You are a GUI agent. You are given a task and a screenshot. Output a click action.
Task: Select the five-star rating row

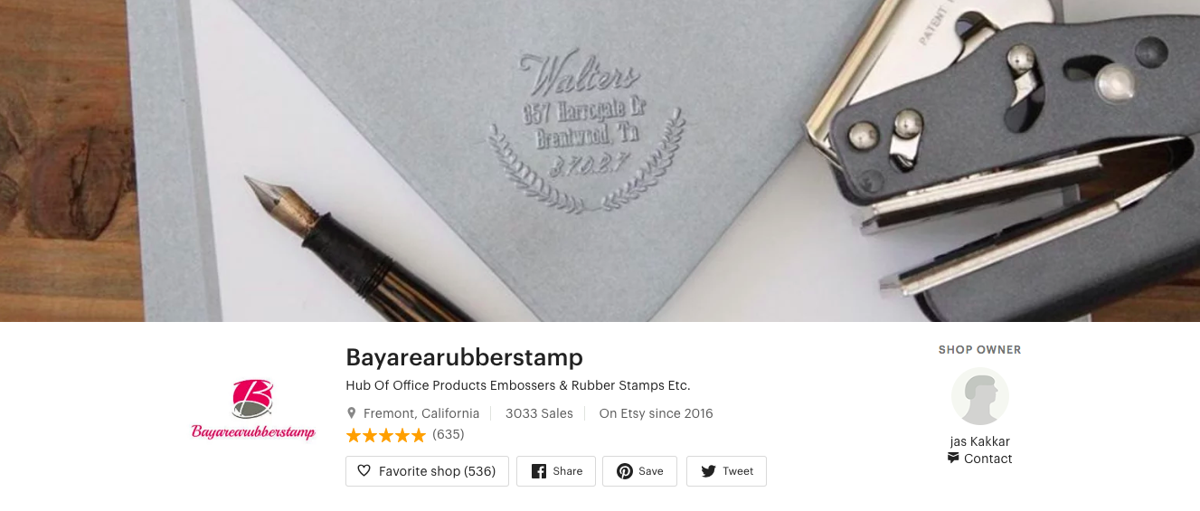(386, 435)
